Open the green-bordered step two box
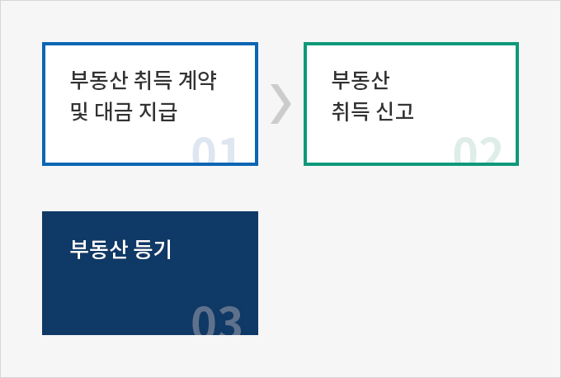The width and height of the screenshot is (561, 378). pos(411,104)
